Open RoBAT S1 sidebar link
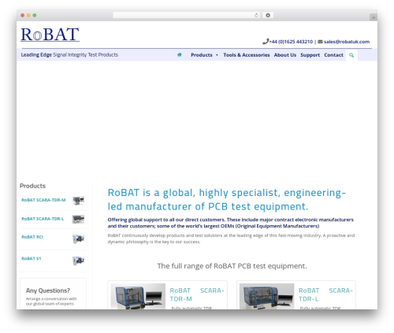This screenshot has width=394, height=333. pyautogui.click(x=32, y=259)
